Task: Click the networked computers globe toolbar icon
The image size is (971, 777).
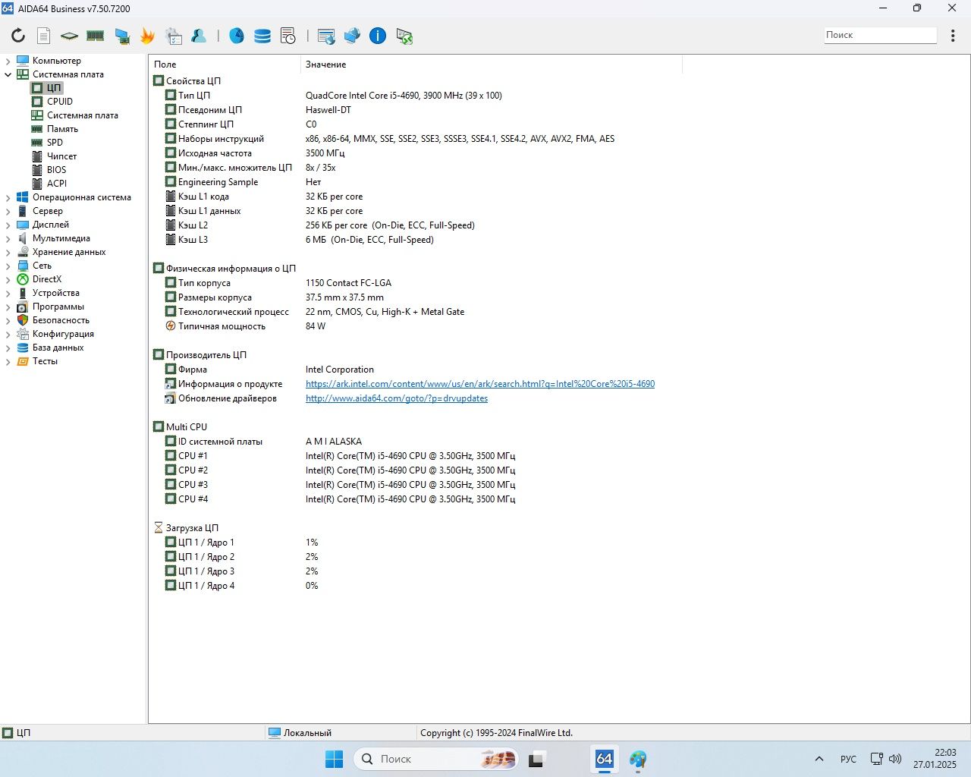Action: (x=352, y=36)
